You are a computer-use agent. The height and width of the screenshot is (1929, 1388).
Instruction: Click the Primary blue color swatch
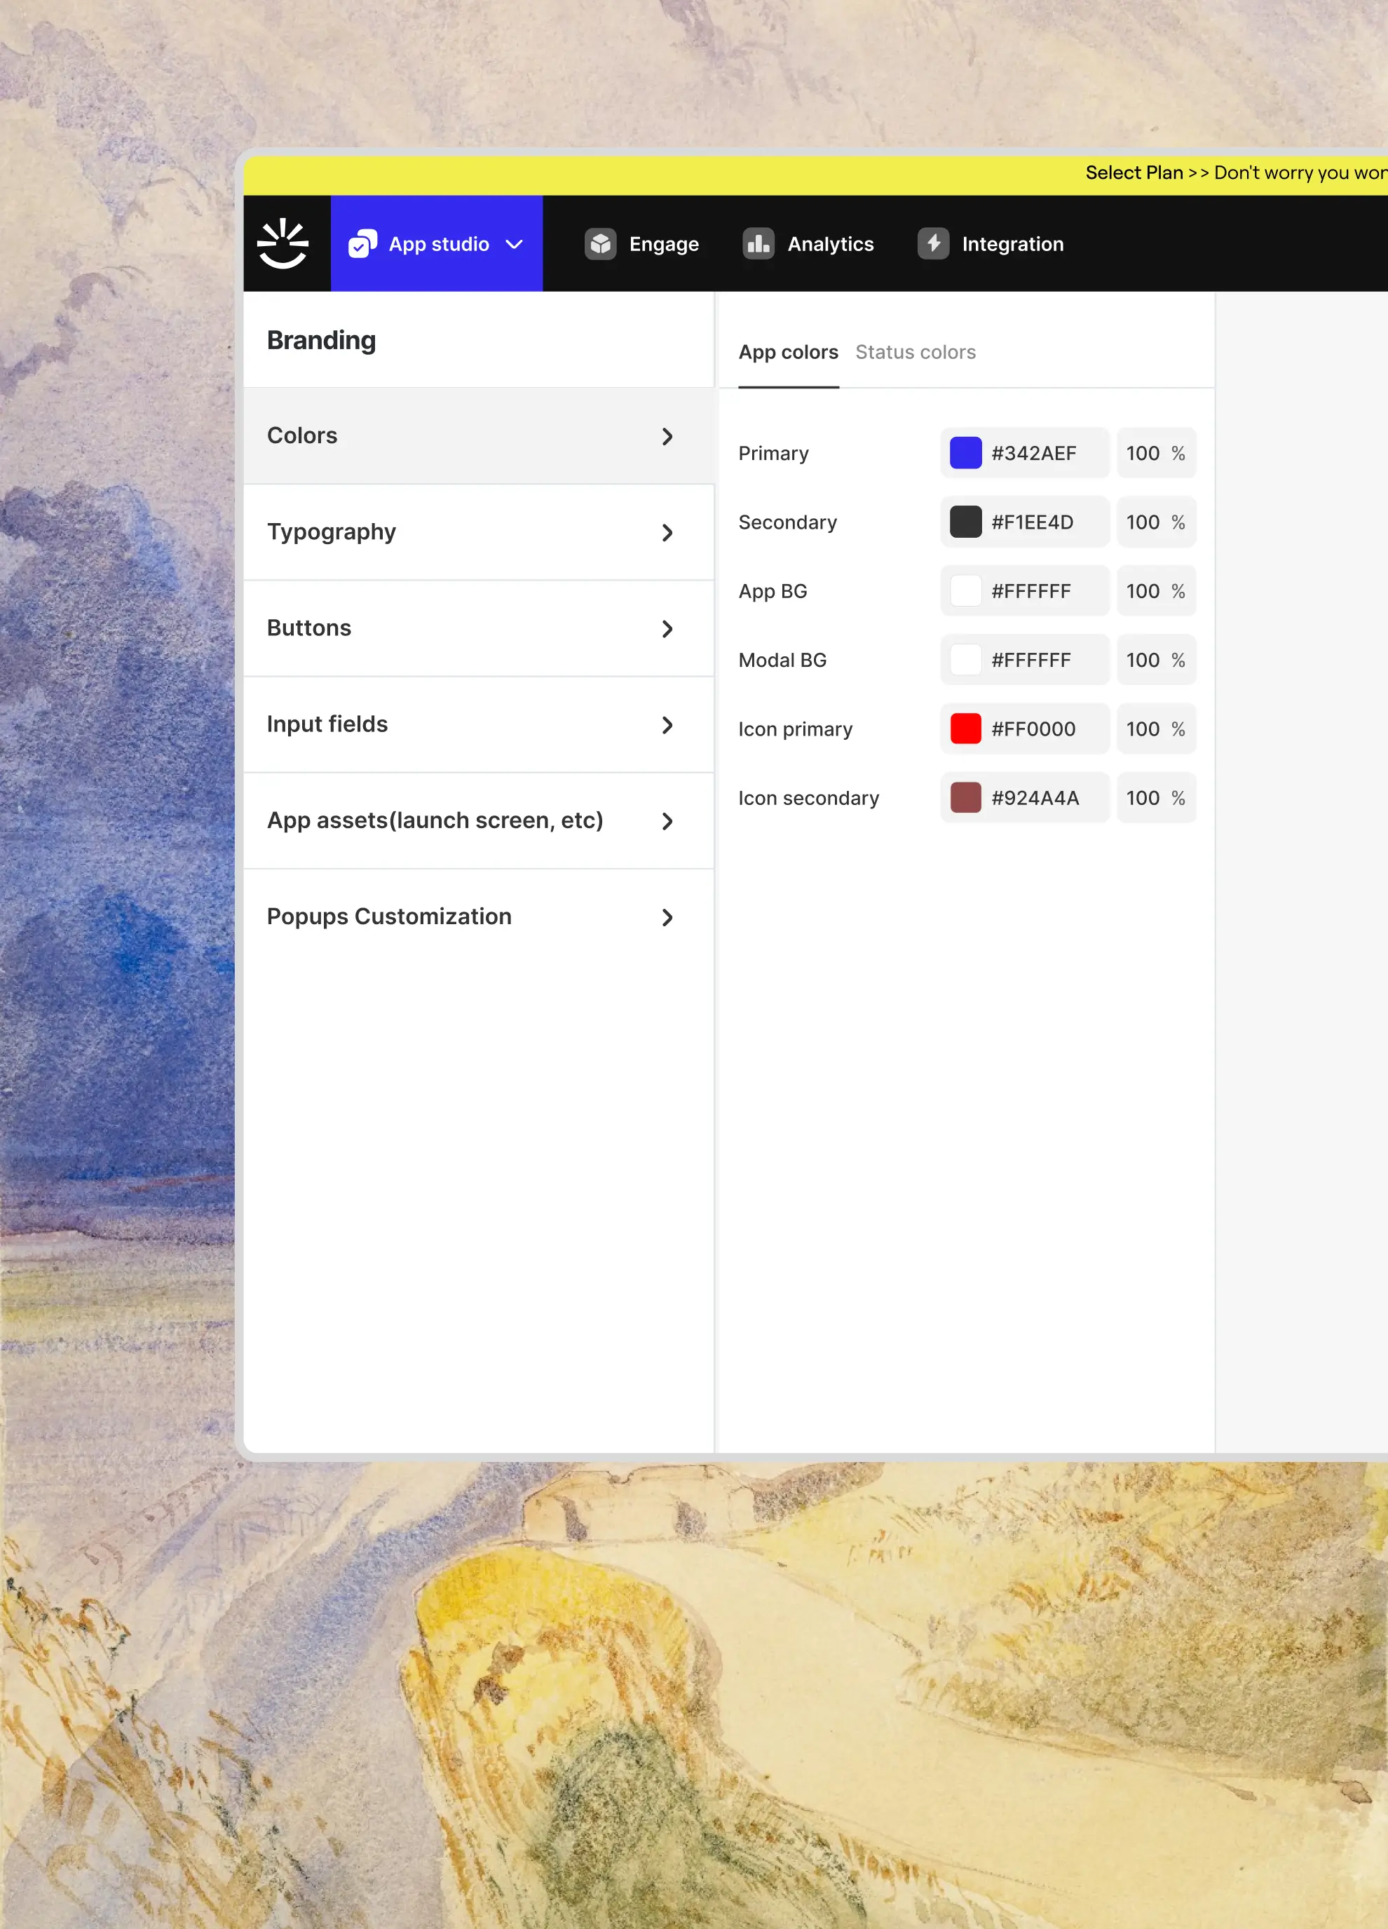pyautogui.click(x=965, y=454)
